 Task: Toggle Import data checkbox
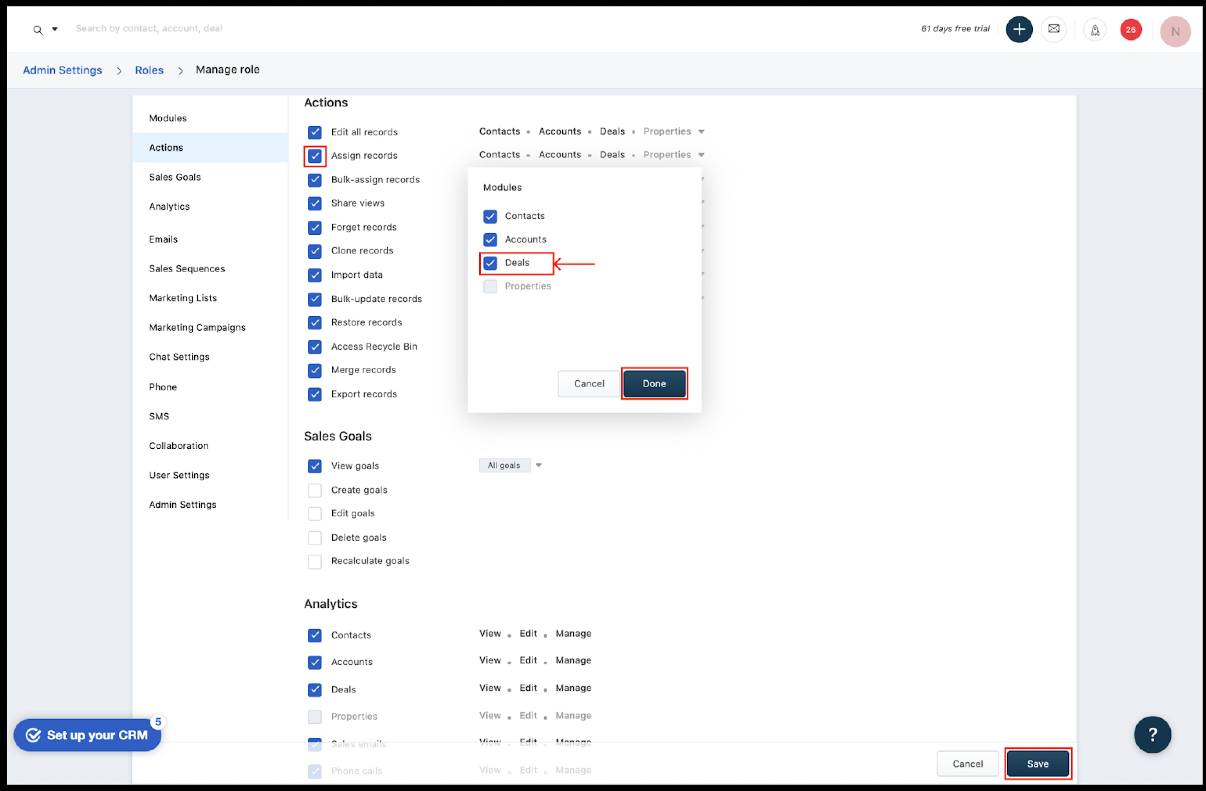point(314,275)
